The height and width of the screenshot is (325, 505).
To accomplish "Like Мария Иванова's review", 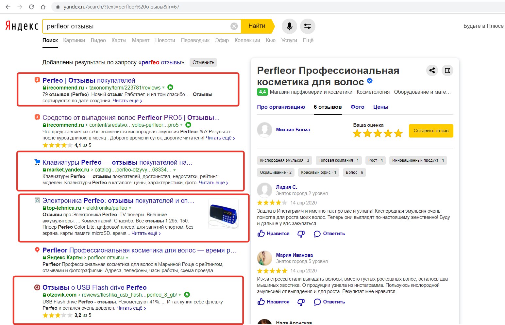I will pos(274,302).
